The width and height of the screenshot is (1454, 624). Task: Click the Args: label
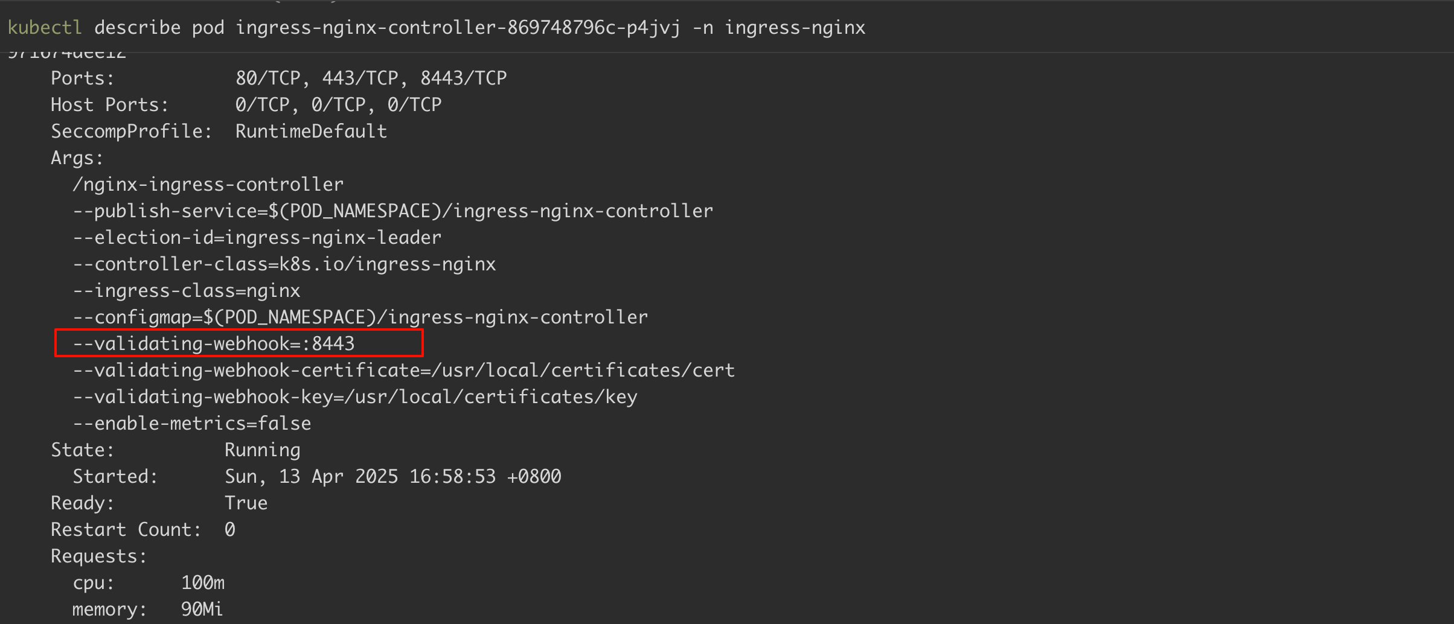77,158
